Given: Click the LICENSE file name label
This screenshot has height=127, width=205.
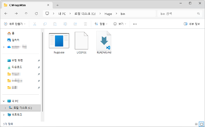Looking at the screenshot, I should (x=81, y=52).
